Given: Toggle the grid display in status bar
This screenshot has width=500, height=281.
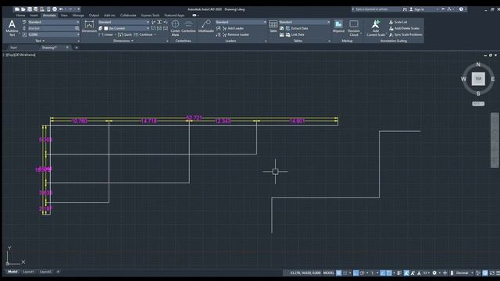Looking at the screenshot, I should pyautogui.click(x=339, y=272).
